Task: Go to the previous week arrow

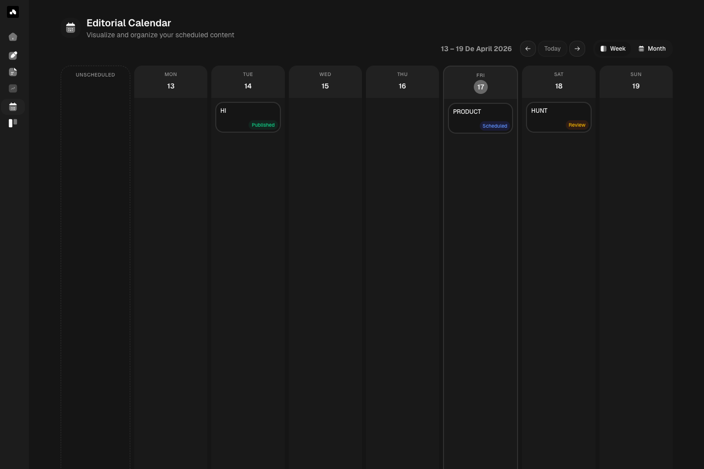Action: [x=528, y=49]
